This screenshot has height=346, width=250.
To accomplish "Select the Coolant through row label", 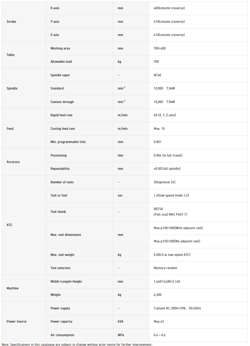I will tap(62, 102).
